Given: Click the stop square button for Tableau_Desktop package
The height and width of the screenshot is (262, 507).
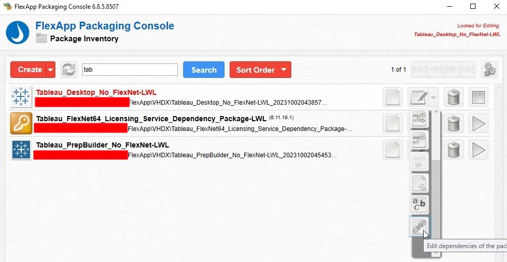Looking at the screenshot, I should tap(479, 97).
